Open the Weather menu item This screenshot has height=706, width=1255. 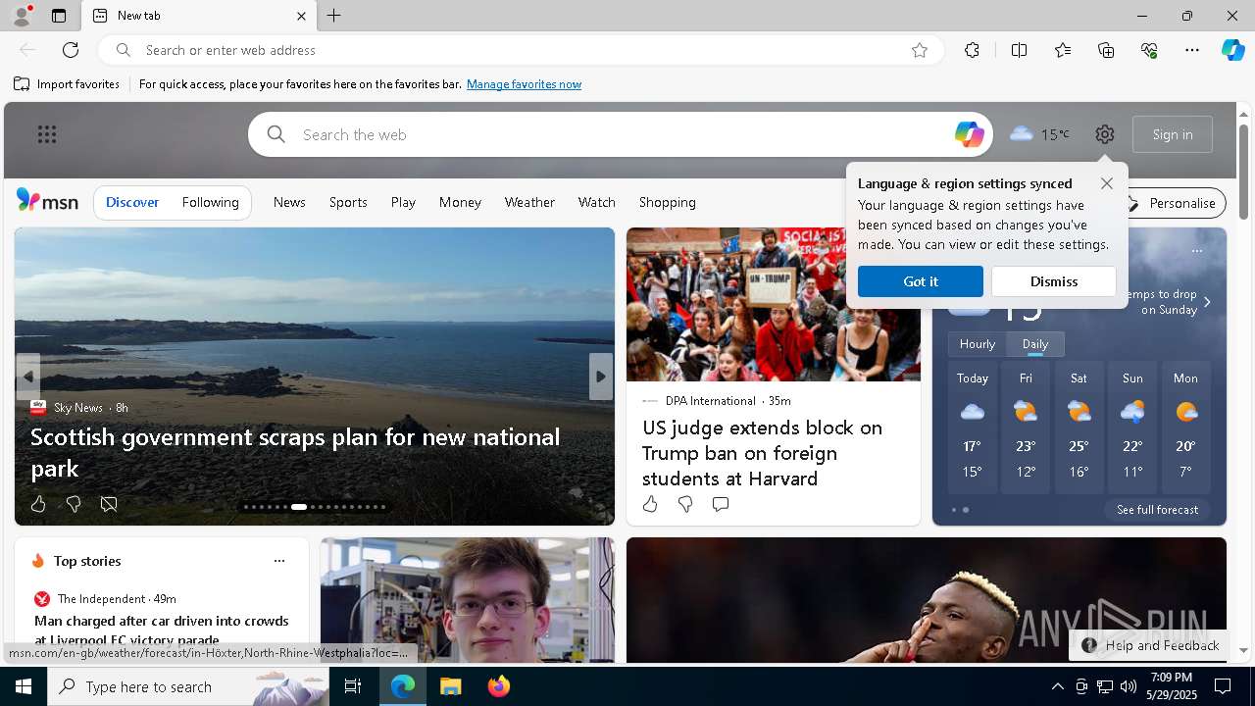[529, 202]
